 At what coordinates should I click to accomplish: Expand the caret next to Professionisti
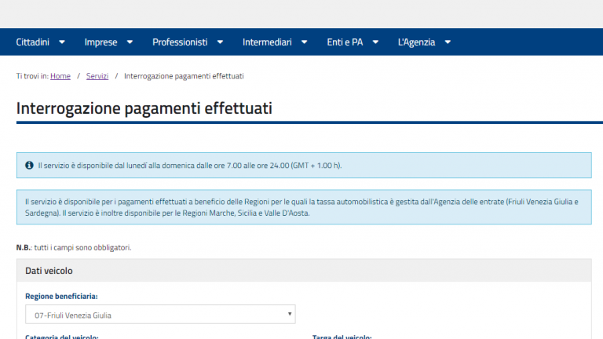[220, 42]
